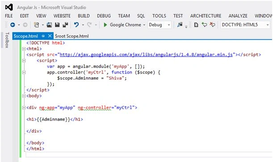Follow the angular.min.js googleapis URL link

click(x=146, y=55)
